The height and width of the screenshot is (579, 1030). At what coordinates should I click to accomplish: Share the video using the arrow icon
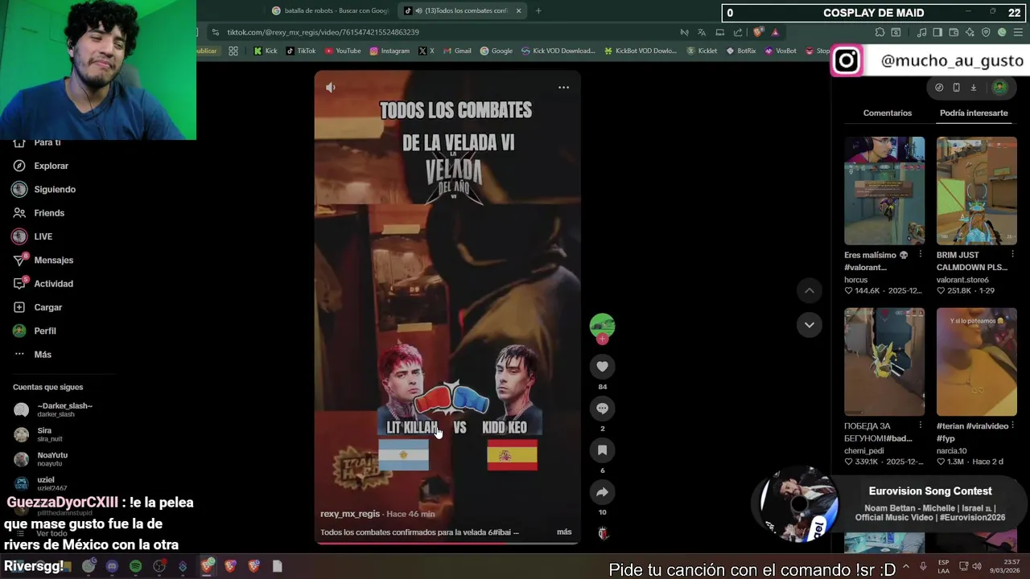(x=602, y=492)
